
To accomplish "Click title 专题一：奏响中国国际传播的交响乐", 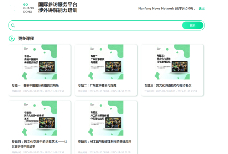I will [x=35, y=86].
